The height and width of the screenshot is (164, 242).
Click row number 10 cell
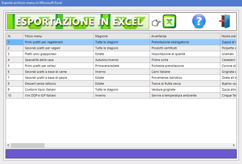(15, 95)
